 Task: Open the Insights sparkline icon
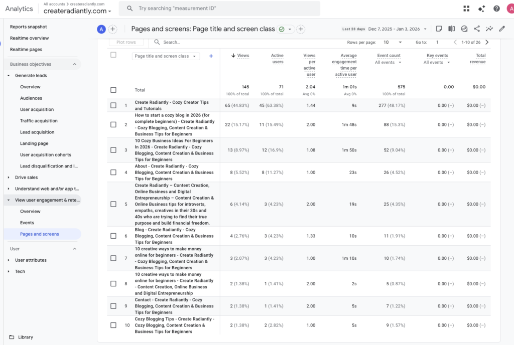(489, 29)
